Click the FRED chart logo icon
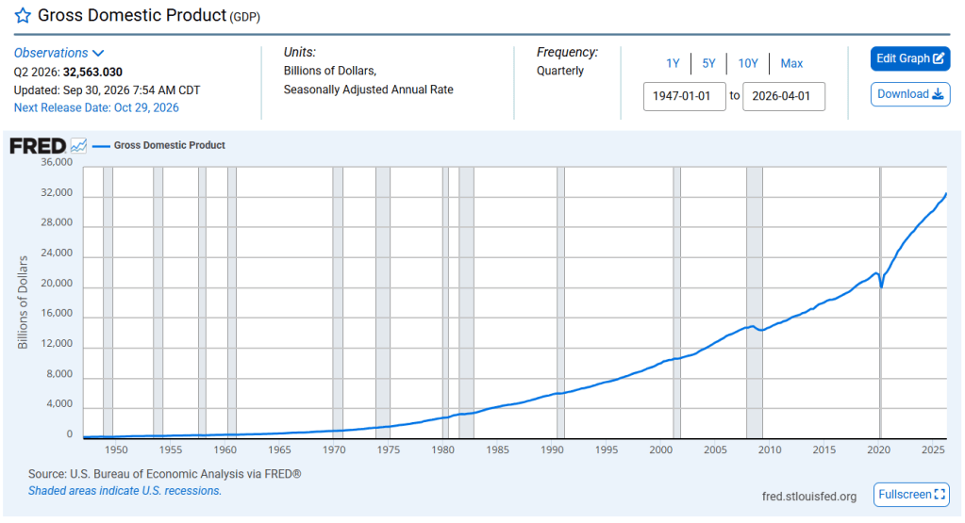Screen dimensions: 965x523 pyautogui.click(x=79, y=146)
